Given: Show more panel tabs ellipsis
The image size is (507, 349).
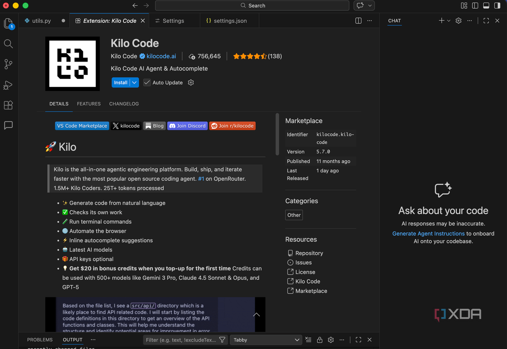Looking at the screenshot, I should click(x=93, y=340).
